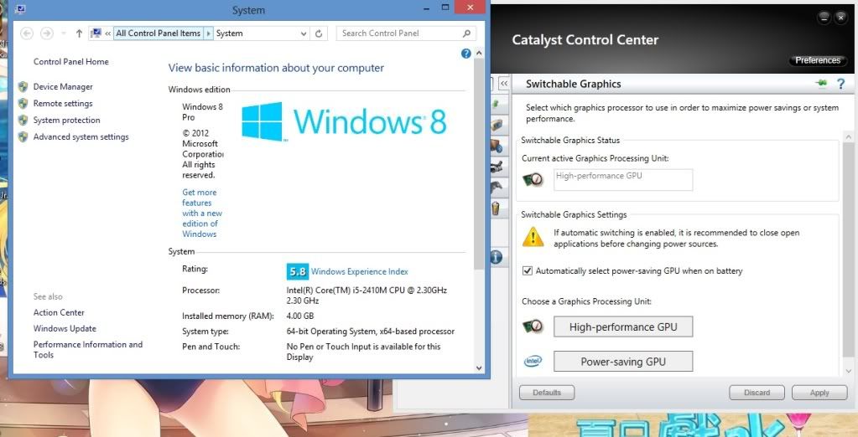The width and height of the screenshot is (858, 437).
Task: Click gauge icon beside High-performance GPU button
Action: pyautogui.click(x=533, y=326)
